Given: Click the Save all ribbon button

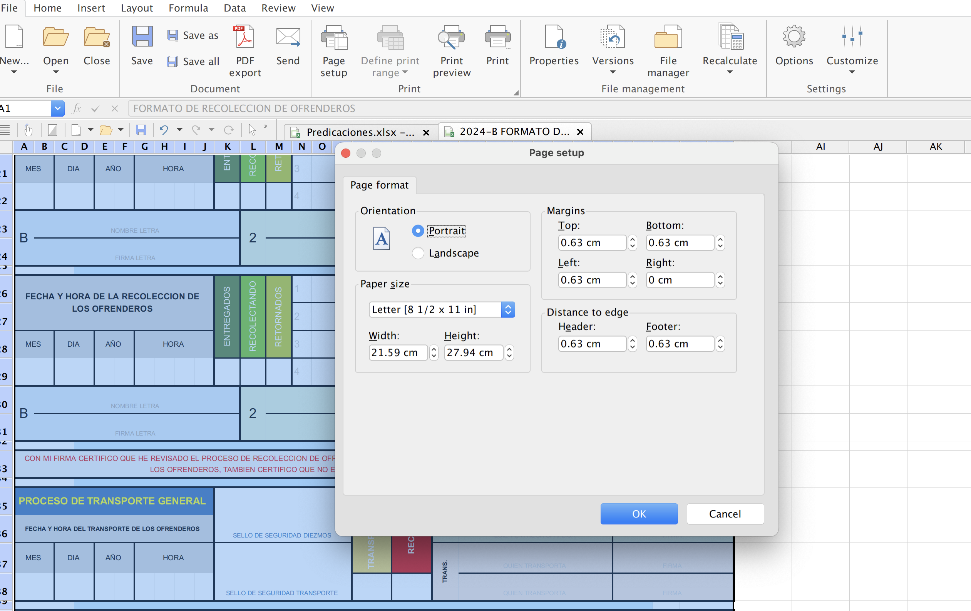Looking at the screenshot, I should (193, 61).
